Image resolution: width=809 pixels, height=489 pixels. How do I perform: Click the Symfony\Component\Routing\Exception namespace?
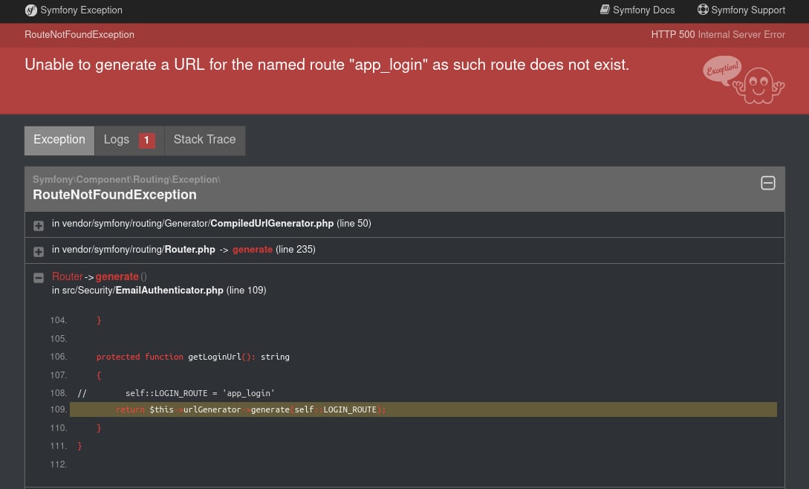click(126, 179)
